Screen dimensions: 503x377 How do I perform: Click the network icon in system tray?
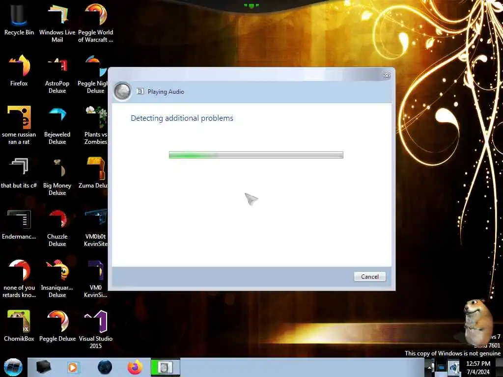tap(442, 368)
